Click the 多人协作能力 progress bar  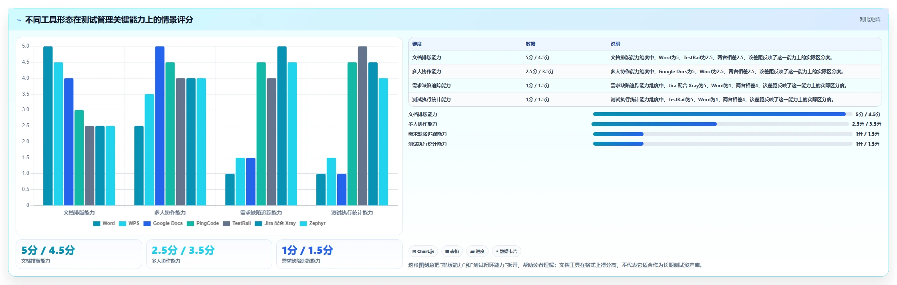coord(720,124)
